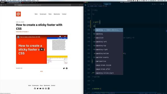Play the embedded YouTube video
This screenshot has height=94, width=167.
(x=42, y=49)
